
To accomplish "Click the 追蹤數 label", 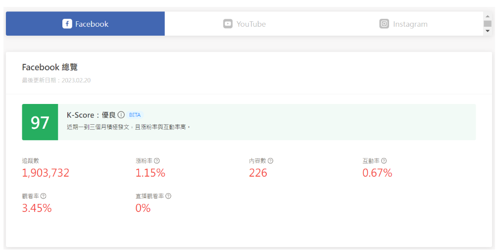I will pyautogui.click(x=30, y=161).
